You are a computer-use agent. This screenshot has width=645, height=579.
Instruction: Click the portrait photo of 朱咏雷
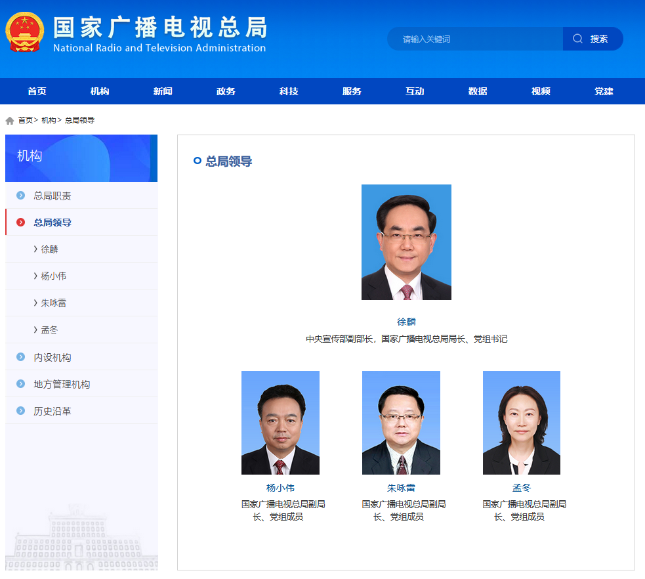(x=401, y=423)
